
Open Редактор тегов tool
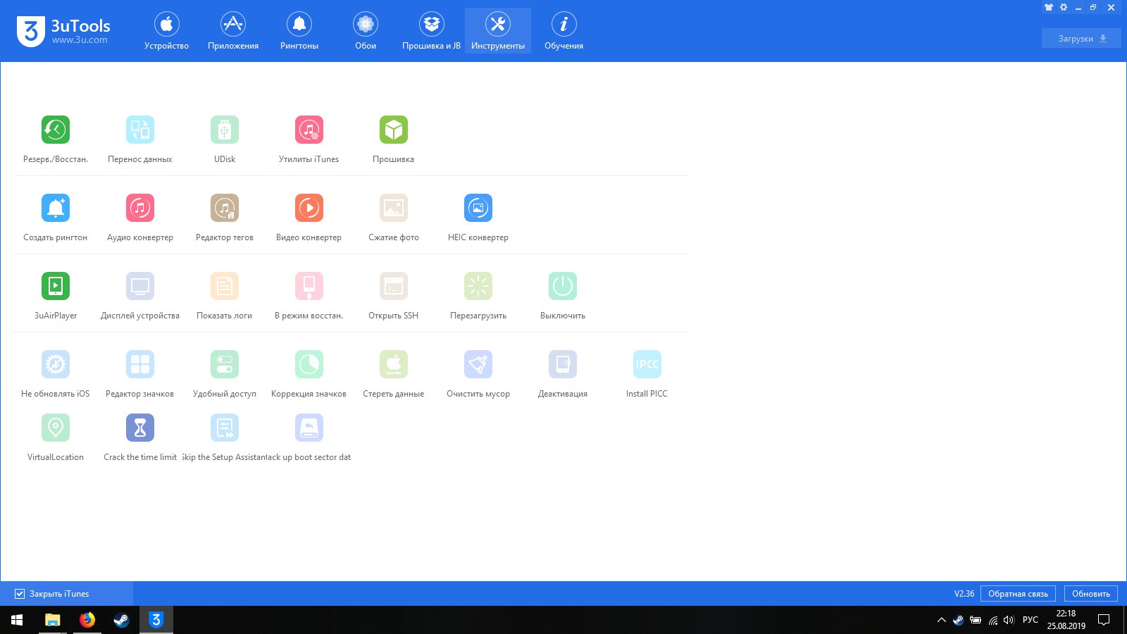(x=225, y=208)
